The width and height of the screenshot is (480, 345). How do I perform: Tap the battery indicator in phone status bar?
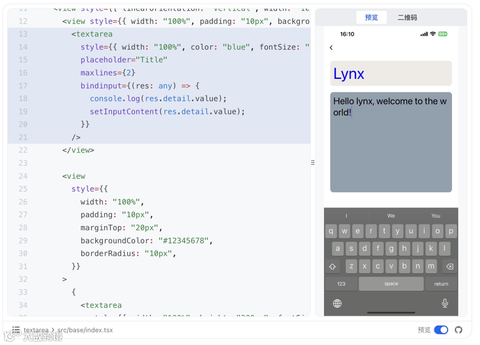443,34
